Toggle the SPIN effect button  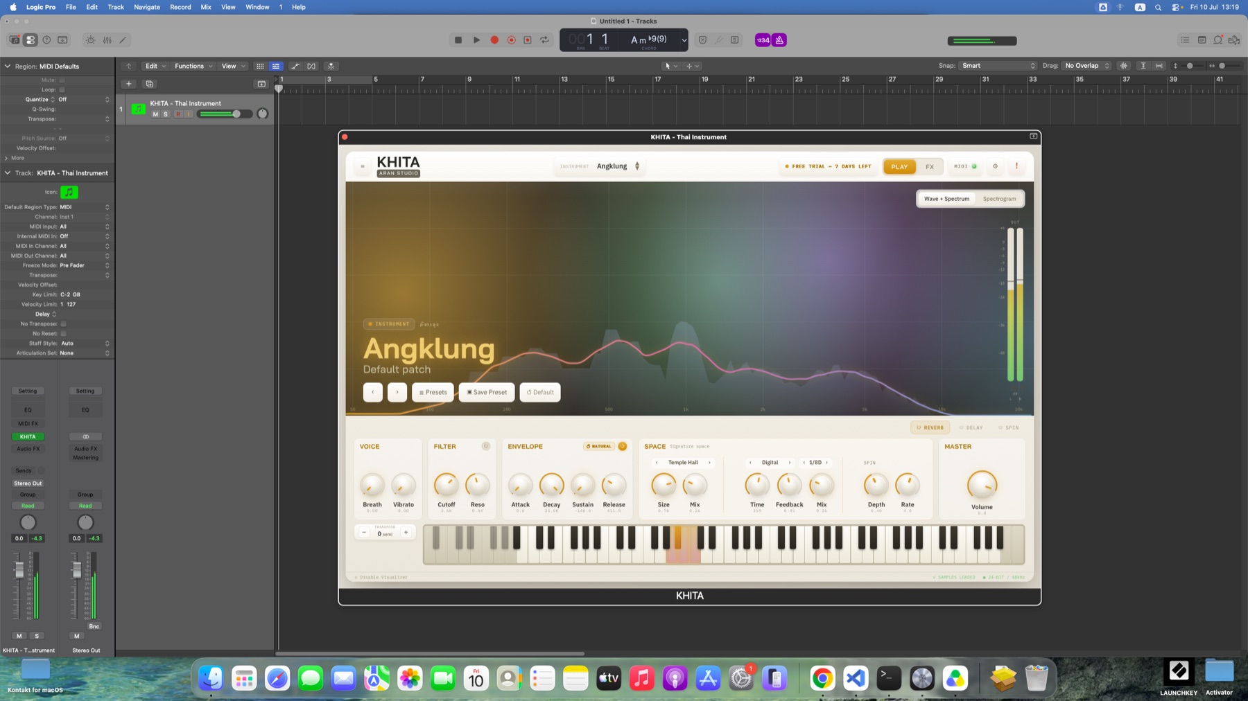(1009, 427)
